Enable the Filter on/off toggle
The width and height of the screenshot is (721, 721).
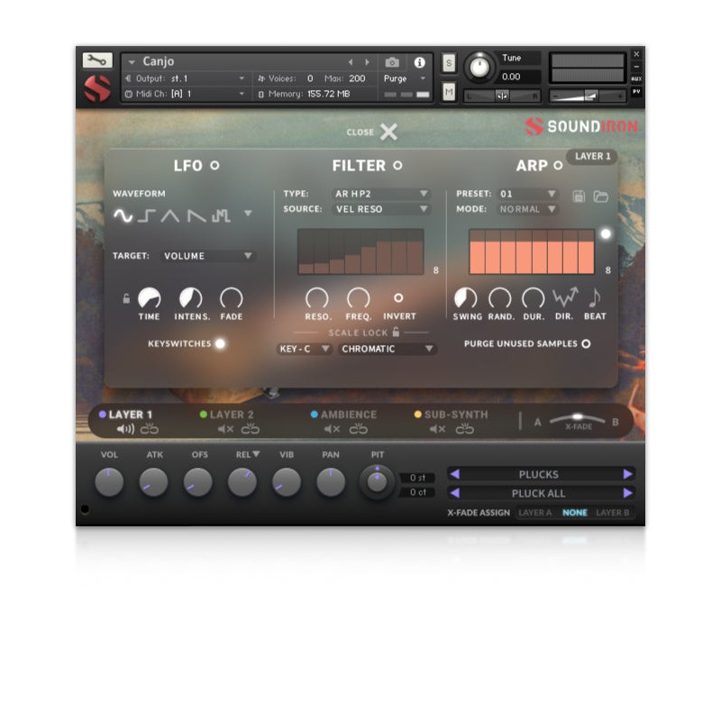coord(397,166)
